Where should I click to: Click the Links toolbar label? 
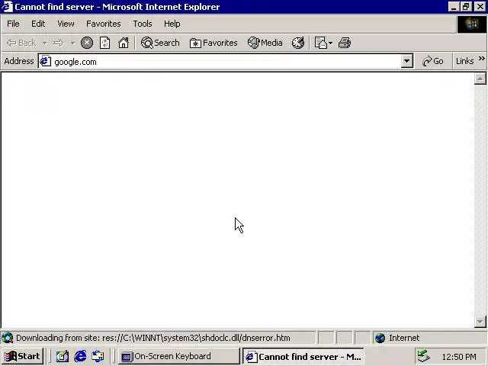464,61
